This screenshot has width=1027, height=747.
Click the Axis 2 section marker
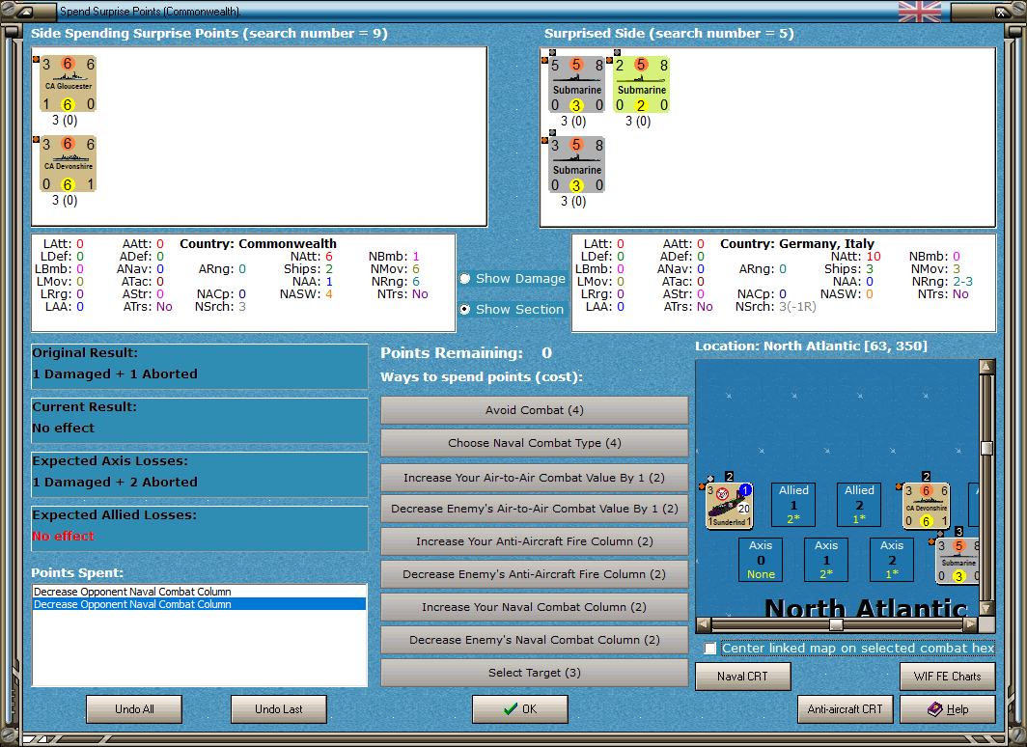(x=892, y=560)
